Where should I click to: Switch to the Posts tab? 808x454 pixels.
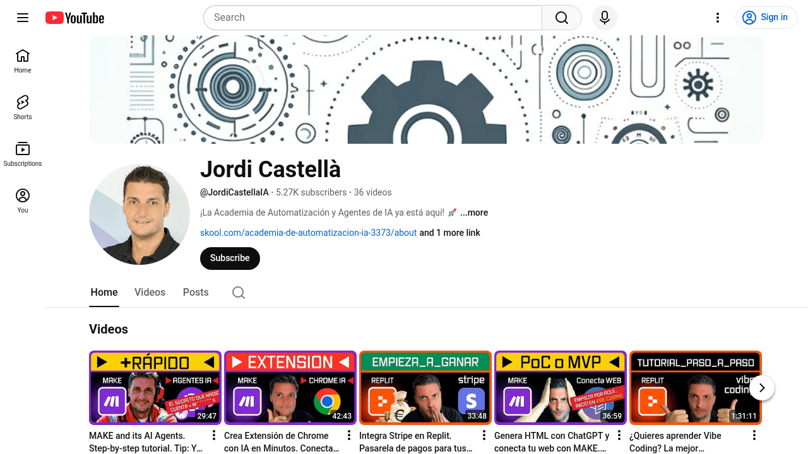pos(196,293)
